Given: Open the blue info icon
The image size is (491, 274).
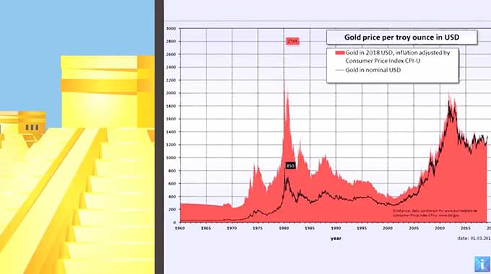Looking at the screenshot, I should pyautogui.click(x=482, y=264).
